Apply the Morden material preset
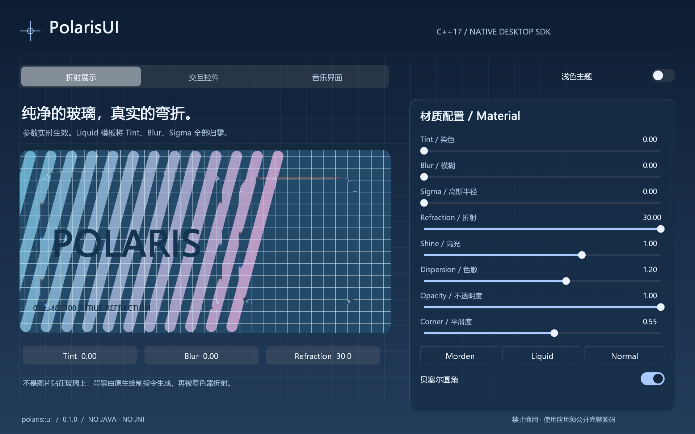 [460, 356]
